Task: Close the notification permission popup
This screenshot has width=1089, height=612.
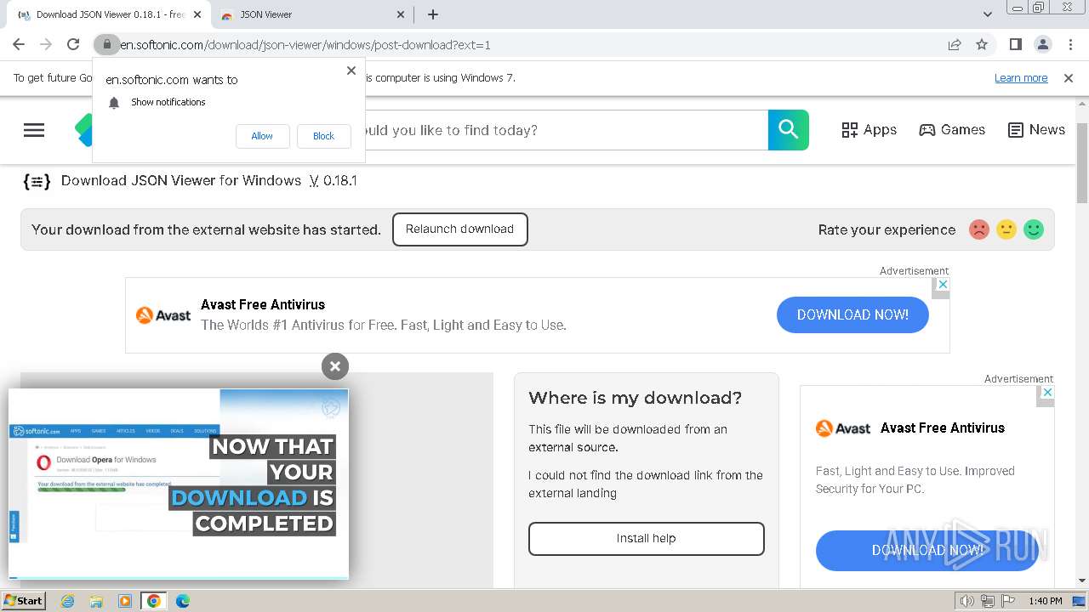Action: [351, 71]
